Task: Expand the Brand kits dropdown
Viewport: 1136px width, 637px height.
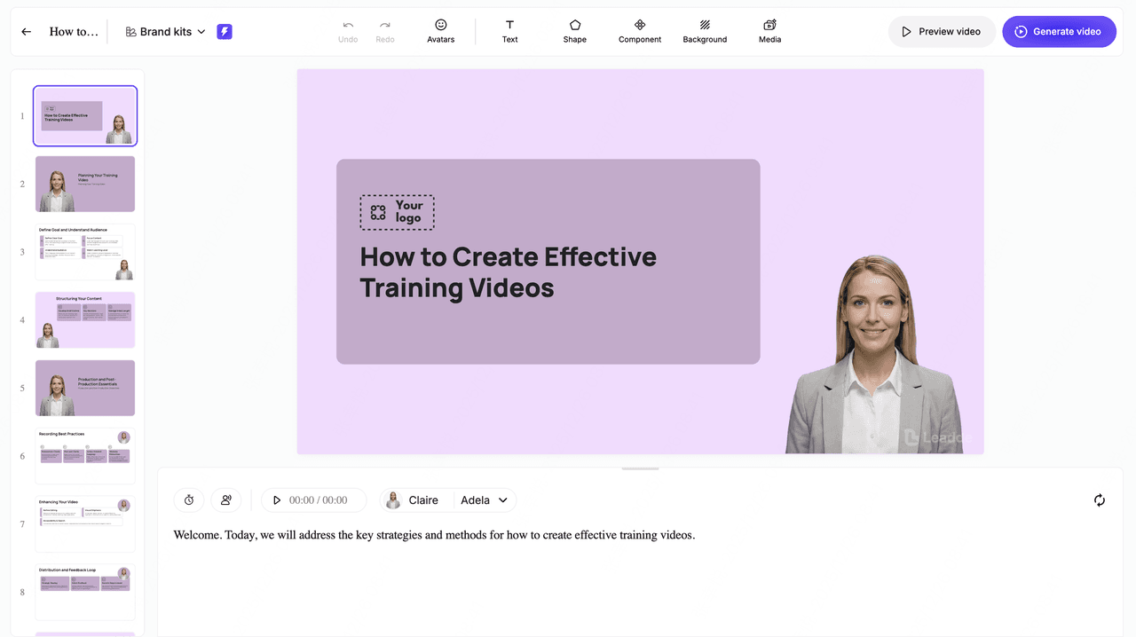Action: (x=166, y=32)
